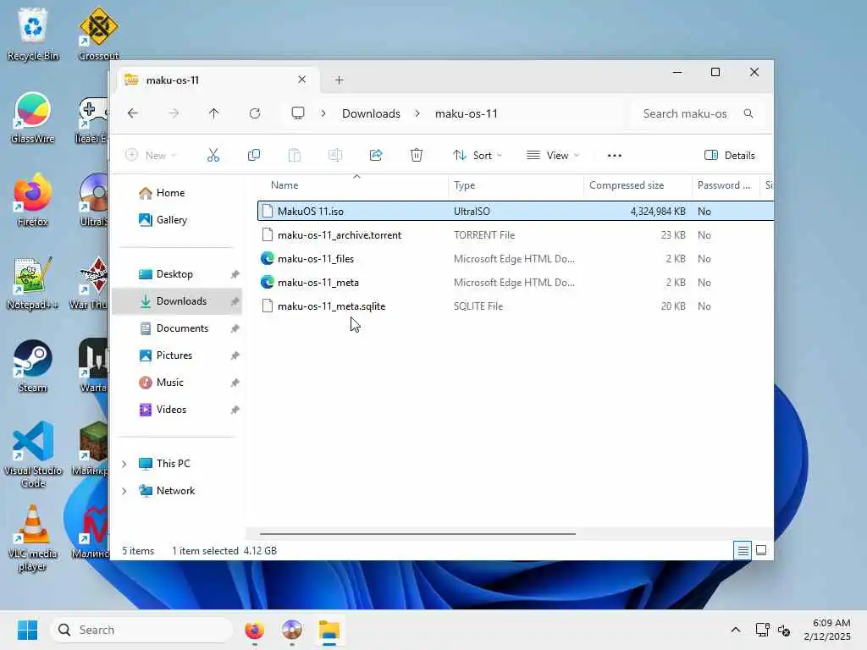Open Steam desktop shortcut

[33, 366]
